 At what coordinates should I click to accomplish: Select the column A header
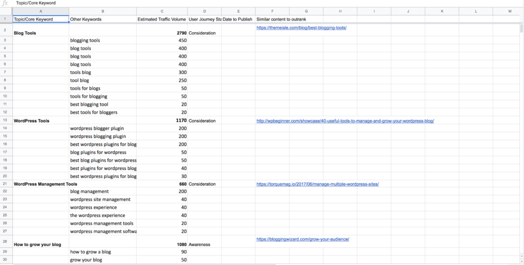coord(40,11)
